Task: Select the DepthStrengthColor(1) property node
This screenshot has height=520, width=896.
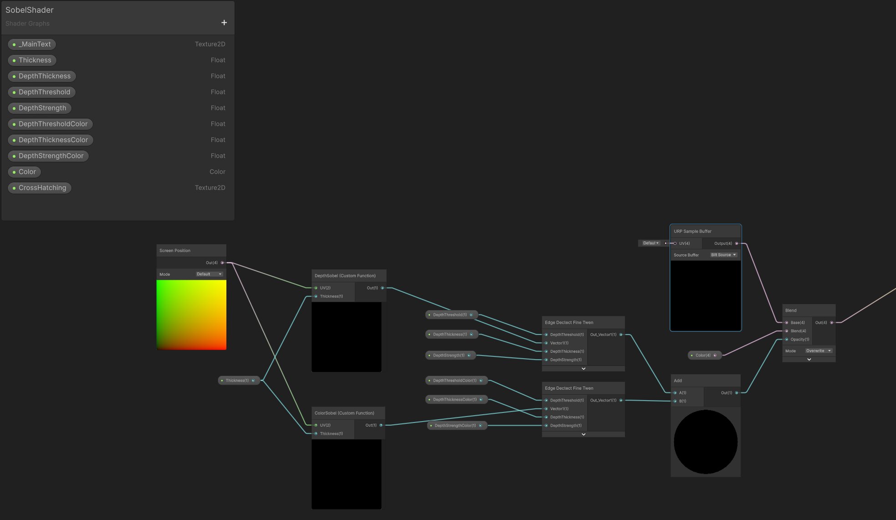Action: click(x=457, y=426)
